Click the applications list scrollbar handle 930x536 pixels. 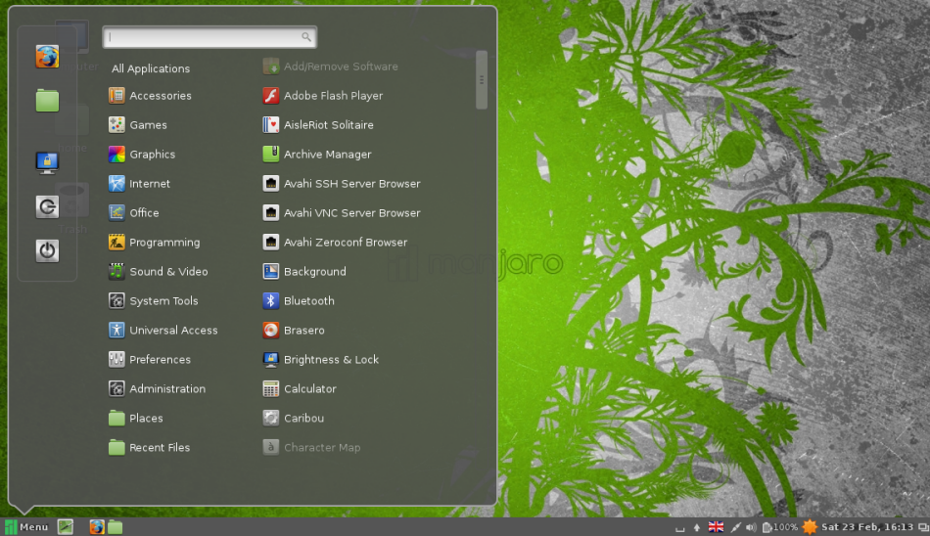(x=482, y=79)
